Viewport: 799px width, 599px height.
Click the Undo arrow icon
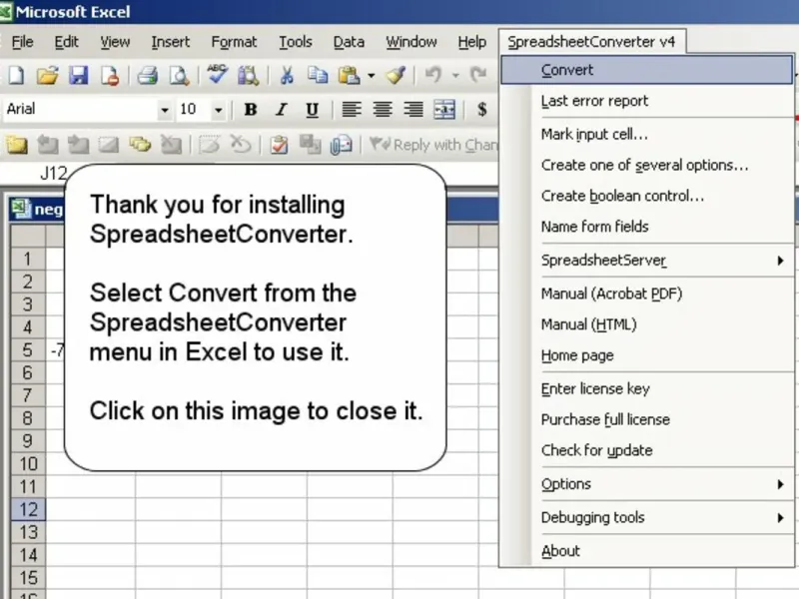tap(432, 76)
